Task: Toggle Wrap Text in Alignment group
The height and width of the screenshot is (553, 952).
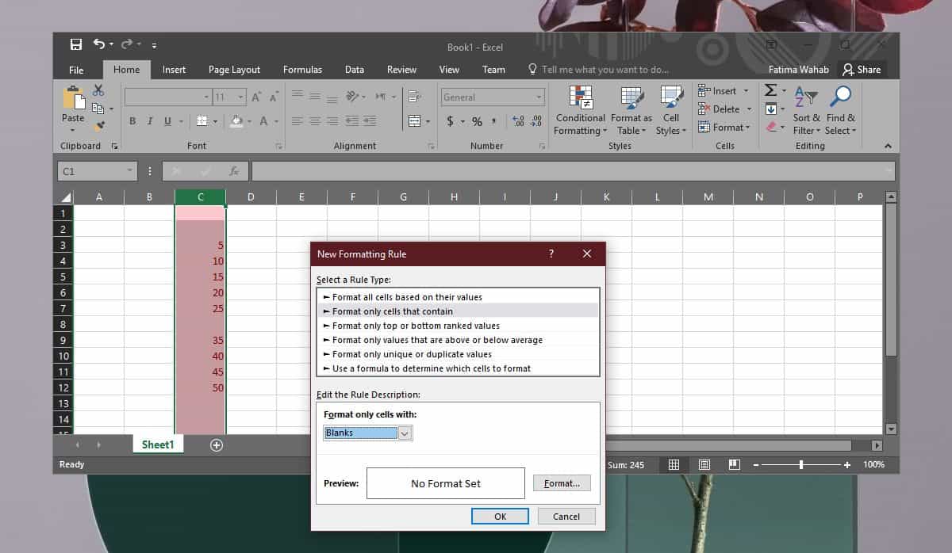Action: pyautogui.click(x=413, y=97)
